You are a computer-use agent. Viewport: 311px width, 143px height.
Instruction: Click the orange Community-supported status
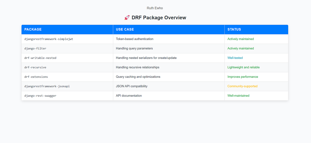pos(243,86)
